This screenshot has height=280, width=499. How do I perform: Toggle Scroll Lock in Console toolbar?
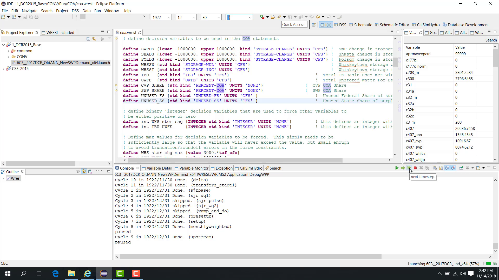[x=441, y=168]
